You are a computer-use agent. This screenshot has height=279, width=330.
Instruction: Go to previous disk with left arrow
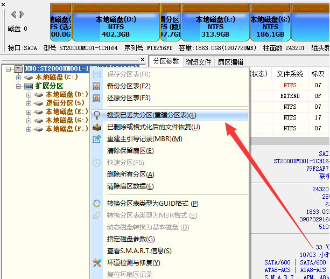13,14
